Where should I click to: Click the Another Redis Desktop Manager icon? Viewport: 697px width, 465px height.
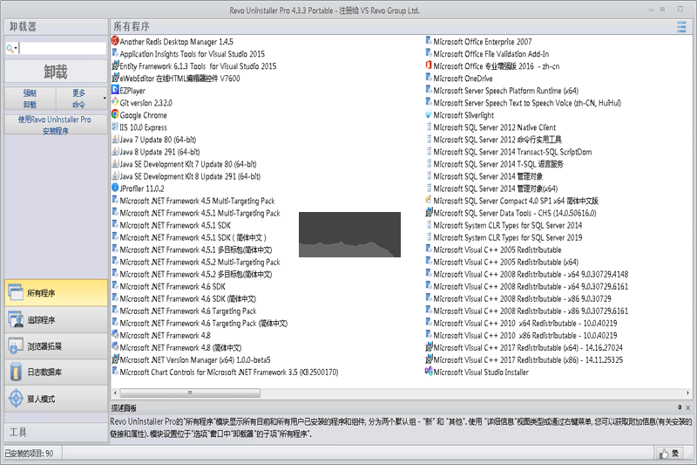tap(115, 41)
